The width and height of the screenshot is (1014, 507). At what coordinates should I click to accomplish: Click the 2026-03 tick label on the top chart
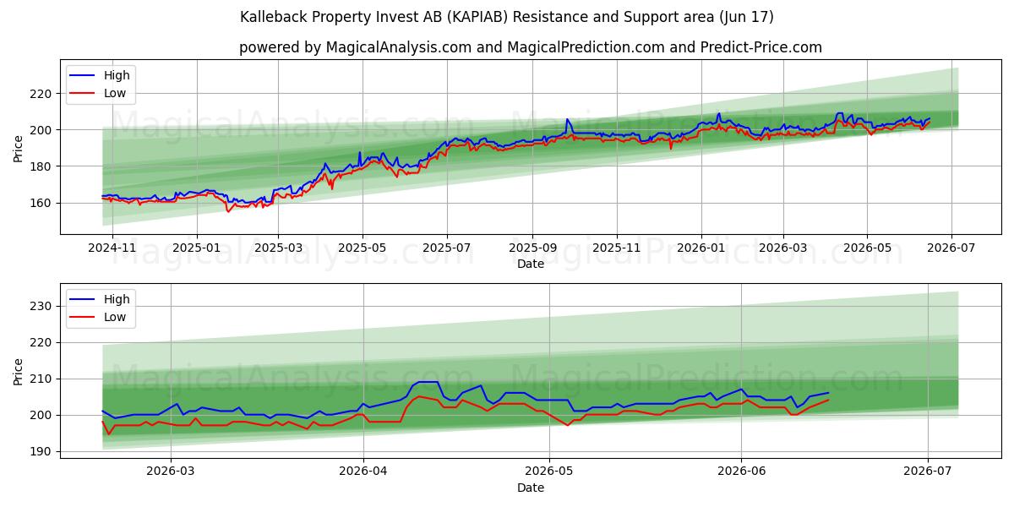point(782,248)
